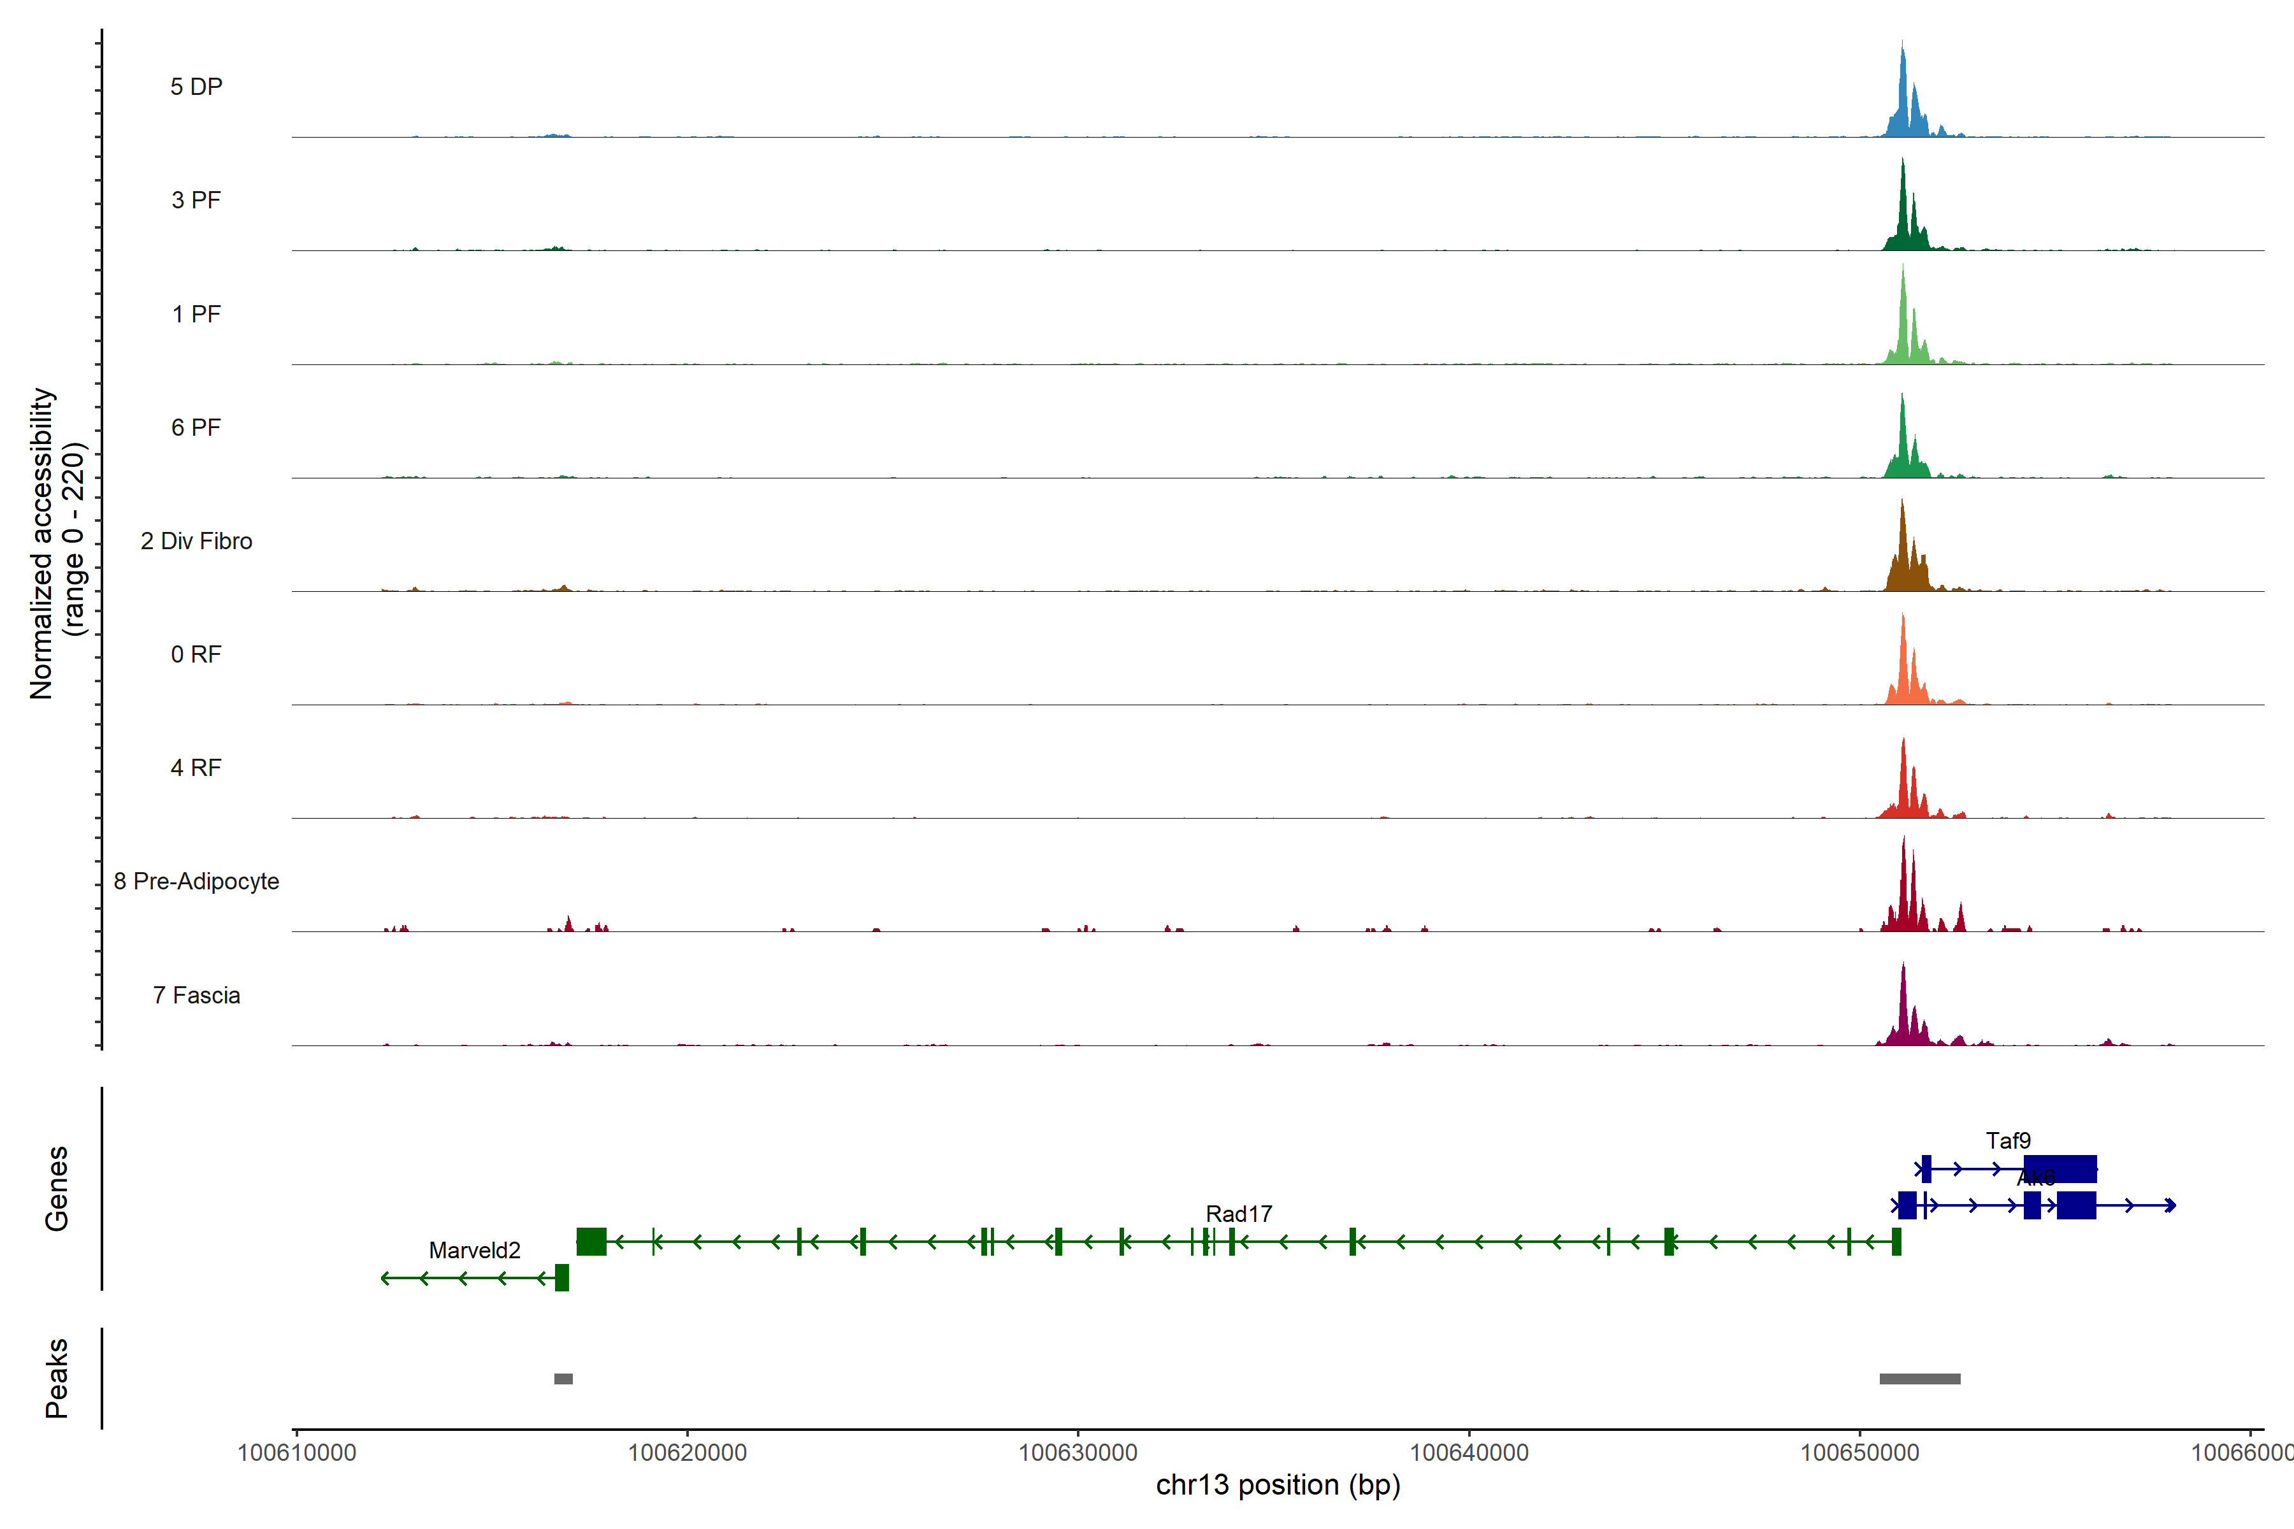Click the 1 PF track label
Viewport: 2294px width, 1529px height.
(196, 314)
